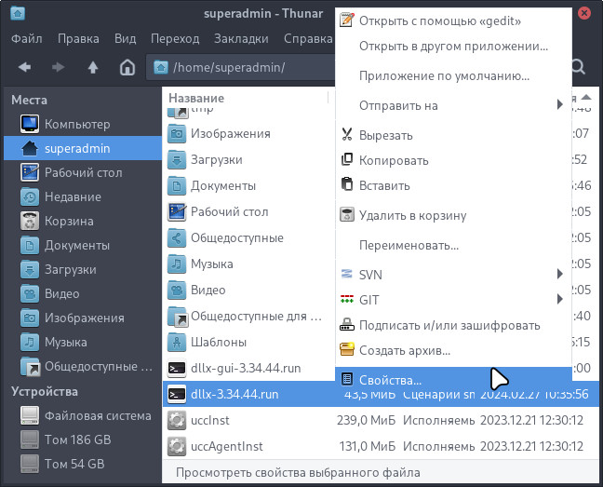Click the forward arrow in the toolbar
This screenshot has height=487, width=603.
[59, 67]
